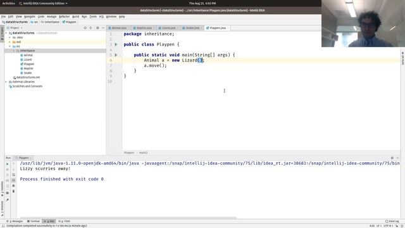Click inheritance breadcrumb in navigation bar
This screenshot has width=405, height=228.
50,22
